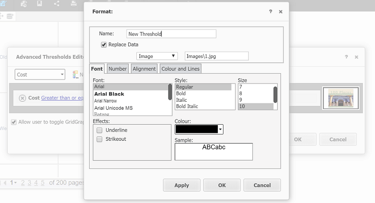Remove the Cost threshold condition icon
This screenshot has width=375, height=203.
tap(23, 98)
